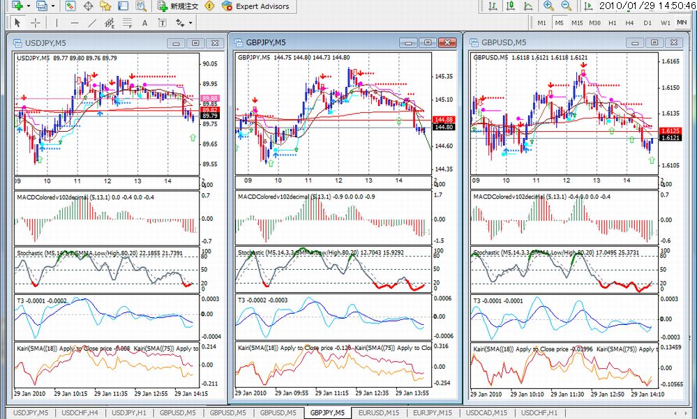Open the Navigator favorites panel

coord(105,6)
